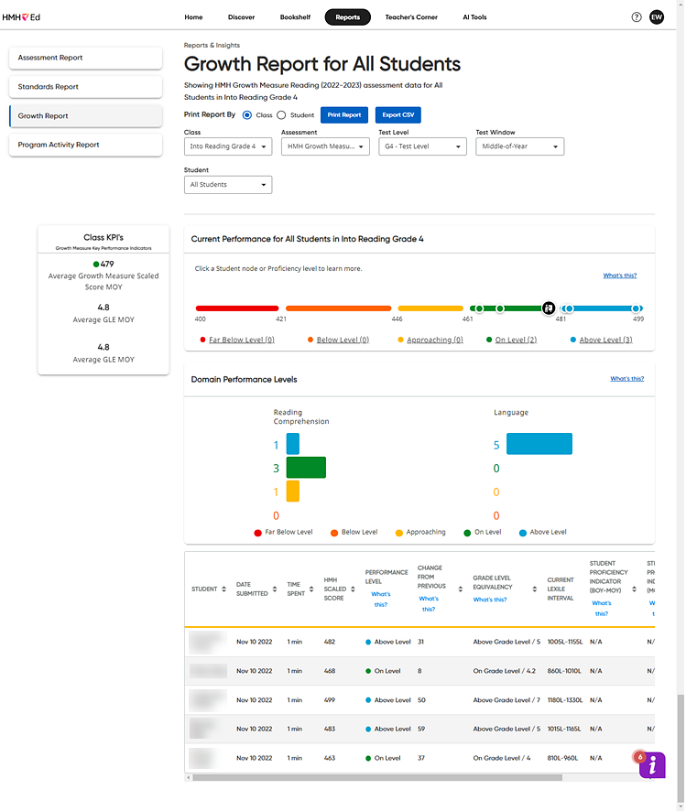Open Standards Report in sidebar
Screen dimensions: 686x811
[x=86, y=87]
